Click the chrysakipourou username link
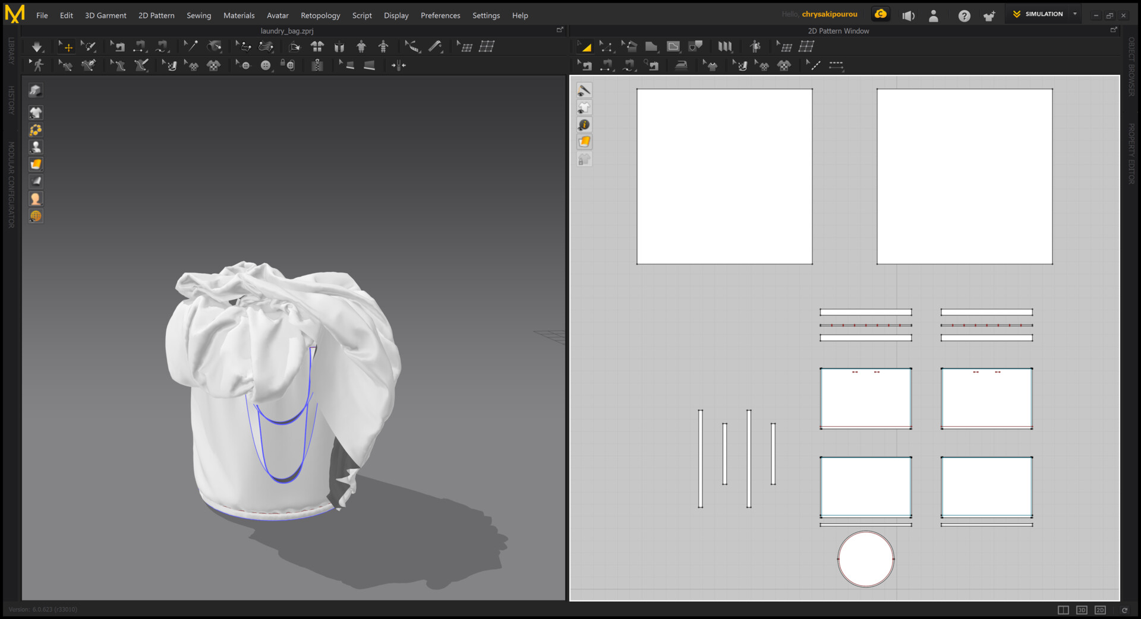 [x=829, y=14]
